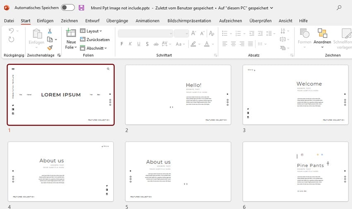Toggle the Automatisches Speichern switch
Viewport: 352px width, 209px height.
(x=68, y=7)
